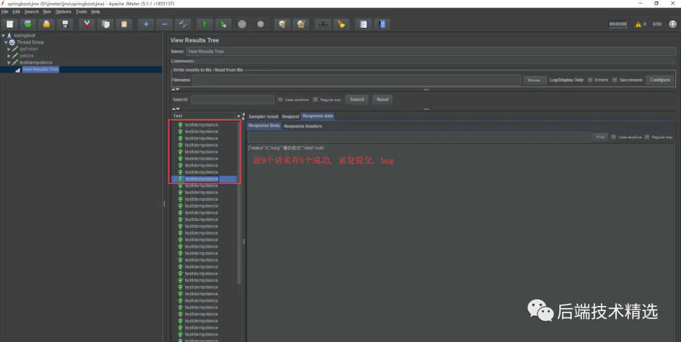
Task: Click the Configure button
Action: coord(660,80)
